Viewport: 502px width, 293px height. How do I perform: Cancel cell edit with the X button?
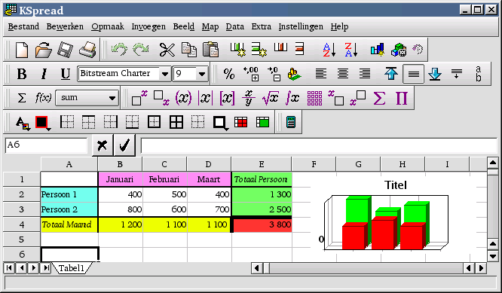pyautogui.click(x=102, y=145)
